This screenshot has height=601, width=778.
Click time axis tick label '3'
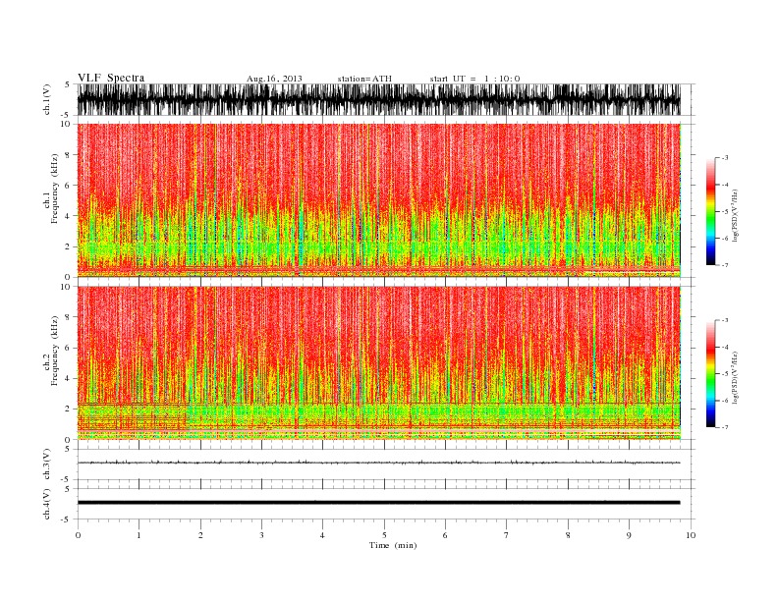261,535
